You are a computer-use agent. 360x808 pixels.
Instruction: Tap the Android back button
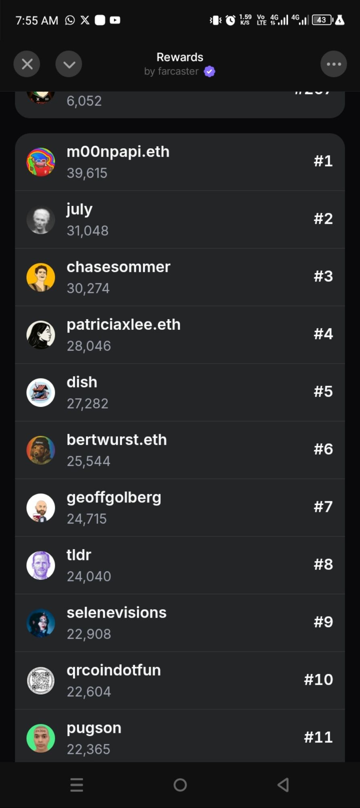click(283, 785)
